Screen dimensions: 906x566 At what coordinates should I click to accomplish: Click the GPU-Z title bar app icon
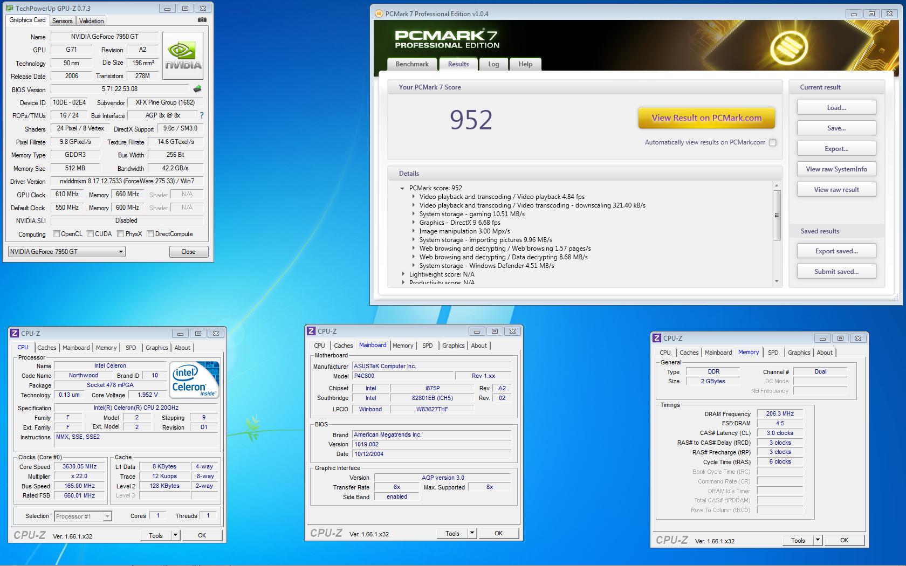(x=10, y=9)
